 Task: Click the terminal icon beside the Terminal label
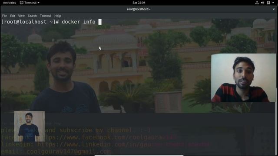21,3
